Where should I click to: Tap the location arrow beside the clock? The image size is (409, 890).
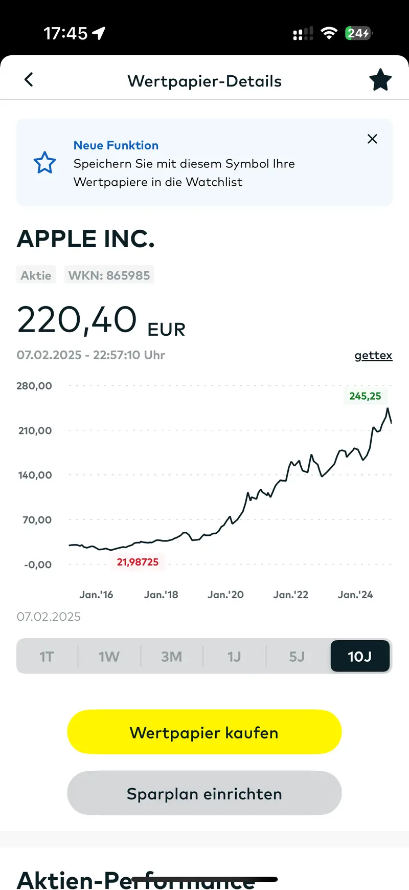[99, 33]
